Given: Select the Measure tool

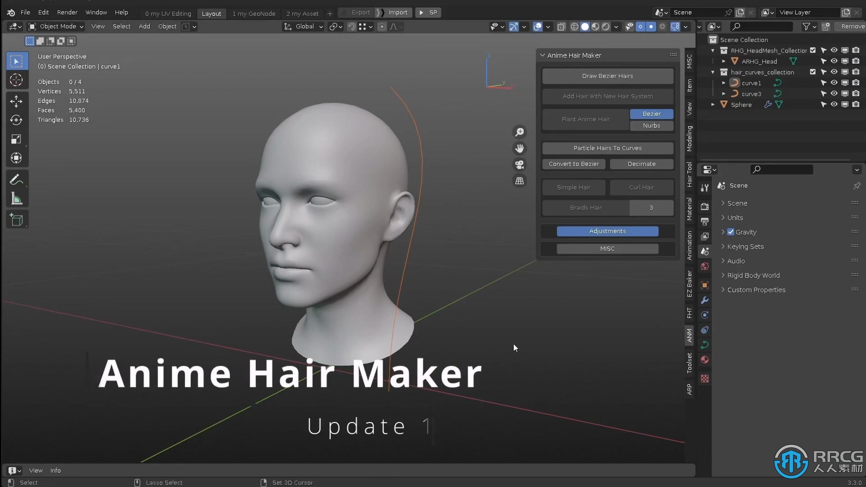Looking at the screenshot, I should [x=16, y=198].
